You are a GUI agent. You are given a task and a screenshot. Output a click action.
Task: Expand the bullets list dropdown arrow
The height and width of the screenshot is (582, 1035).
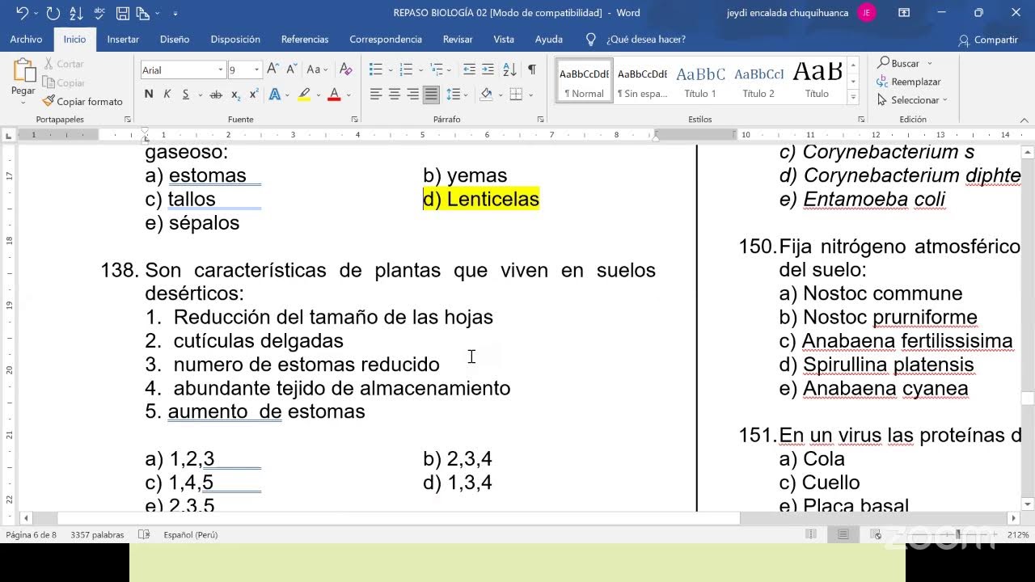pos(391,70)
